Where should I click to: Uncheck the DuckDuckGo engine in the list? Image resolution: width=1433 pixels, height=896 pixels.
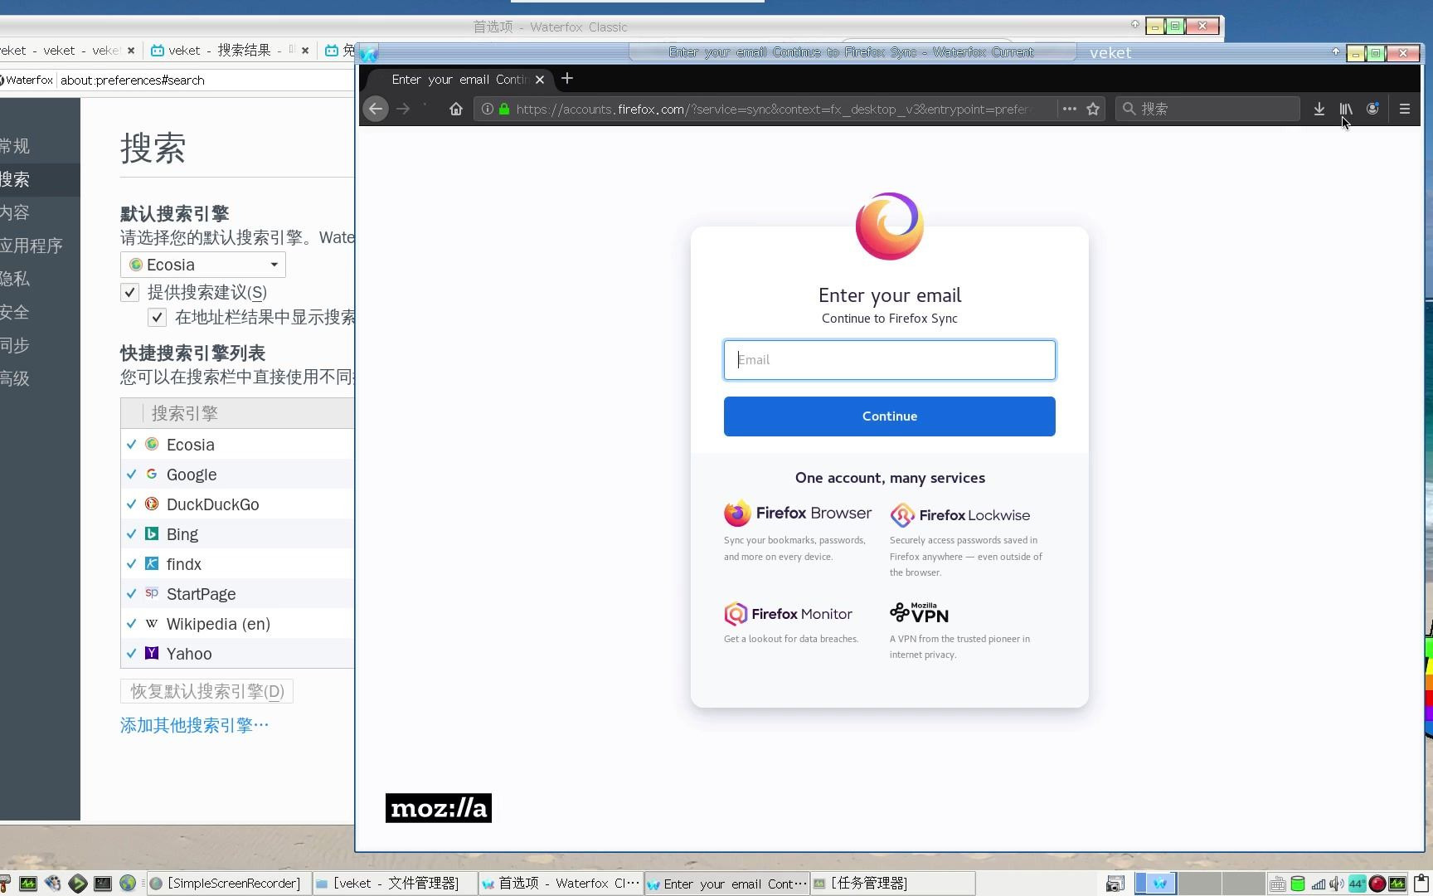pyautogui.click(x=131, y=504)
